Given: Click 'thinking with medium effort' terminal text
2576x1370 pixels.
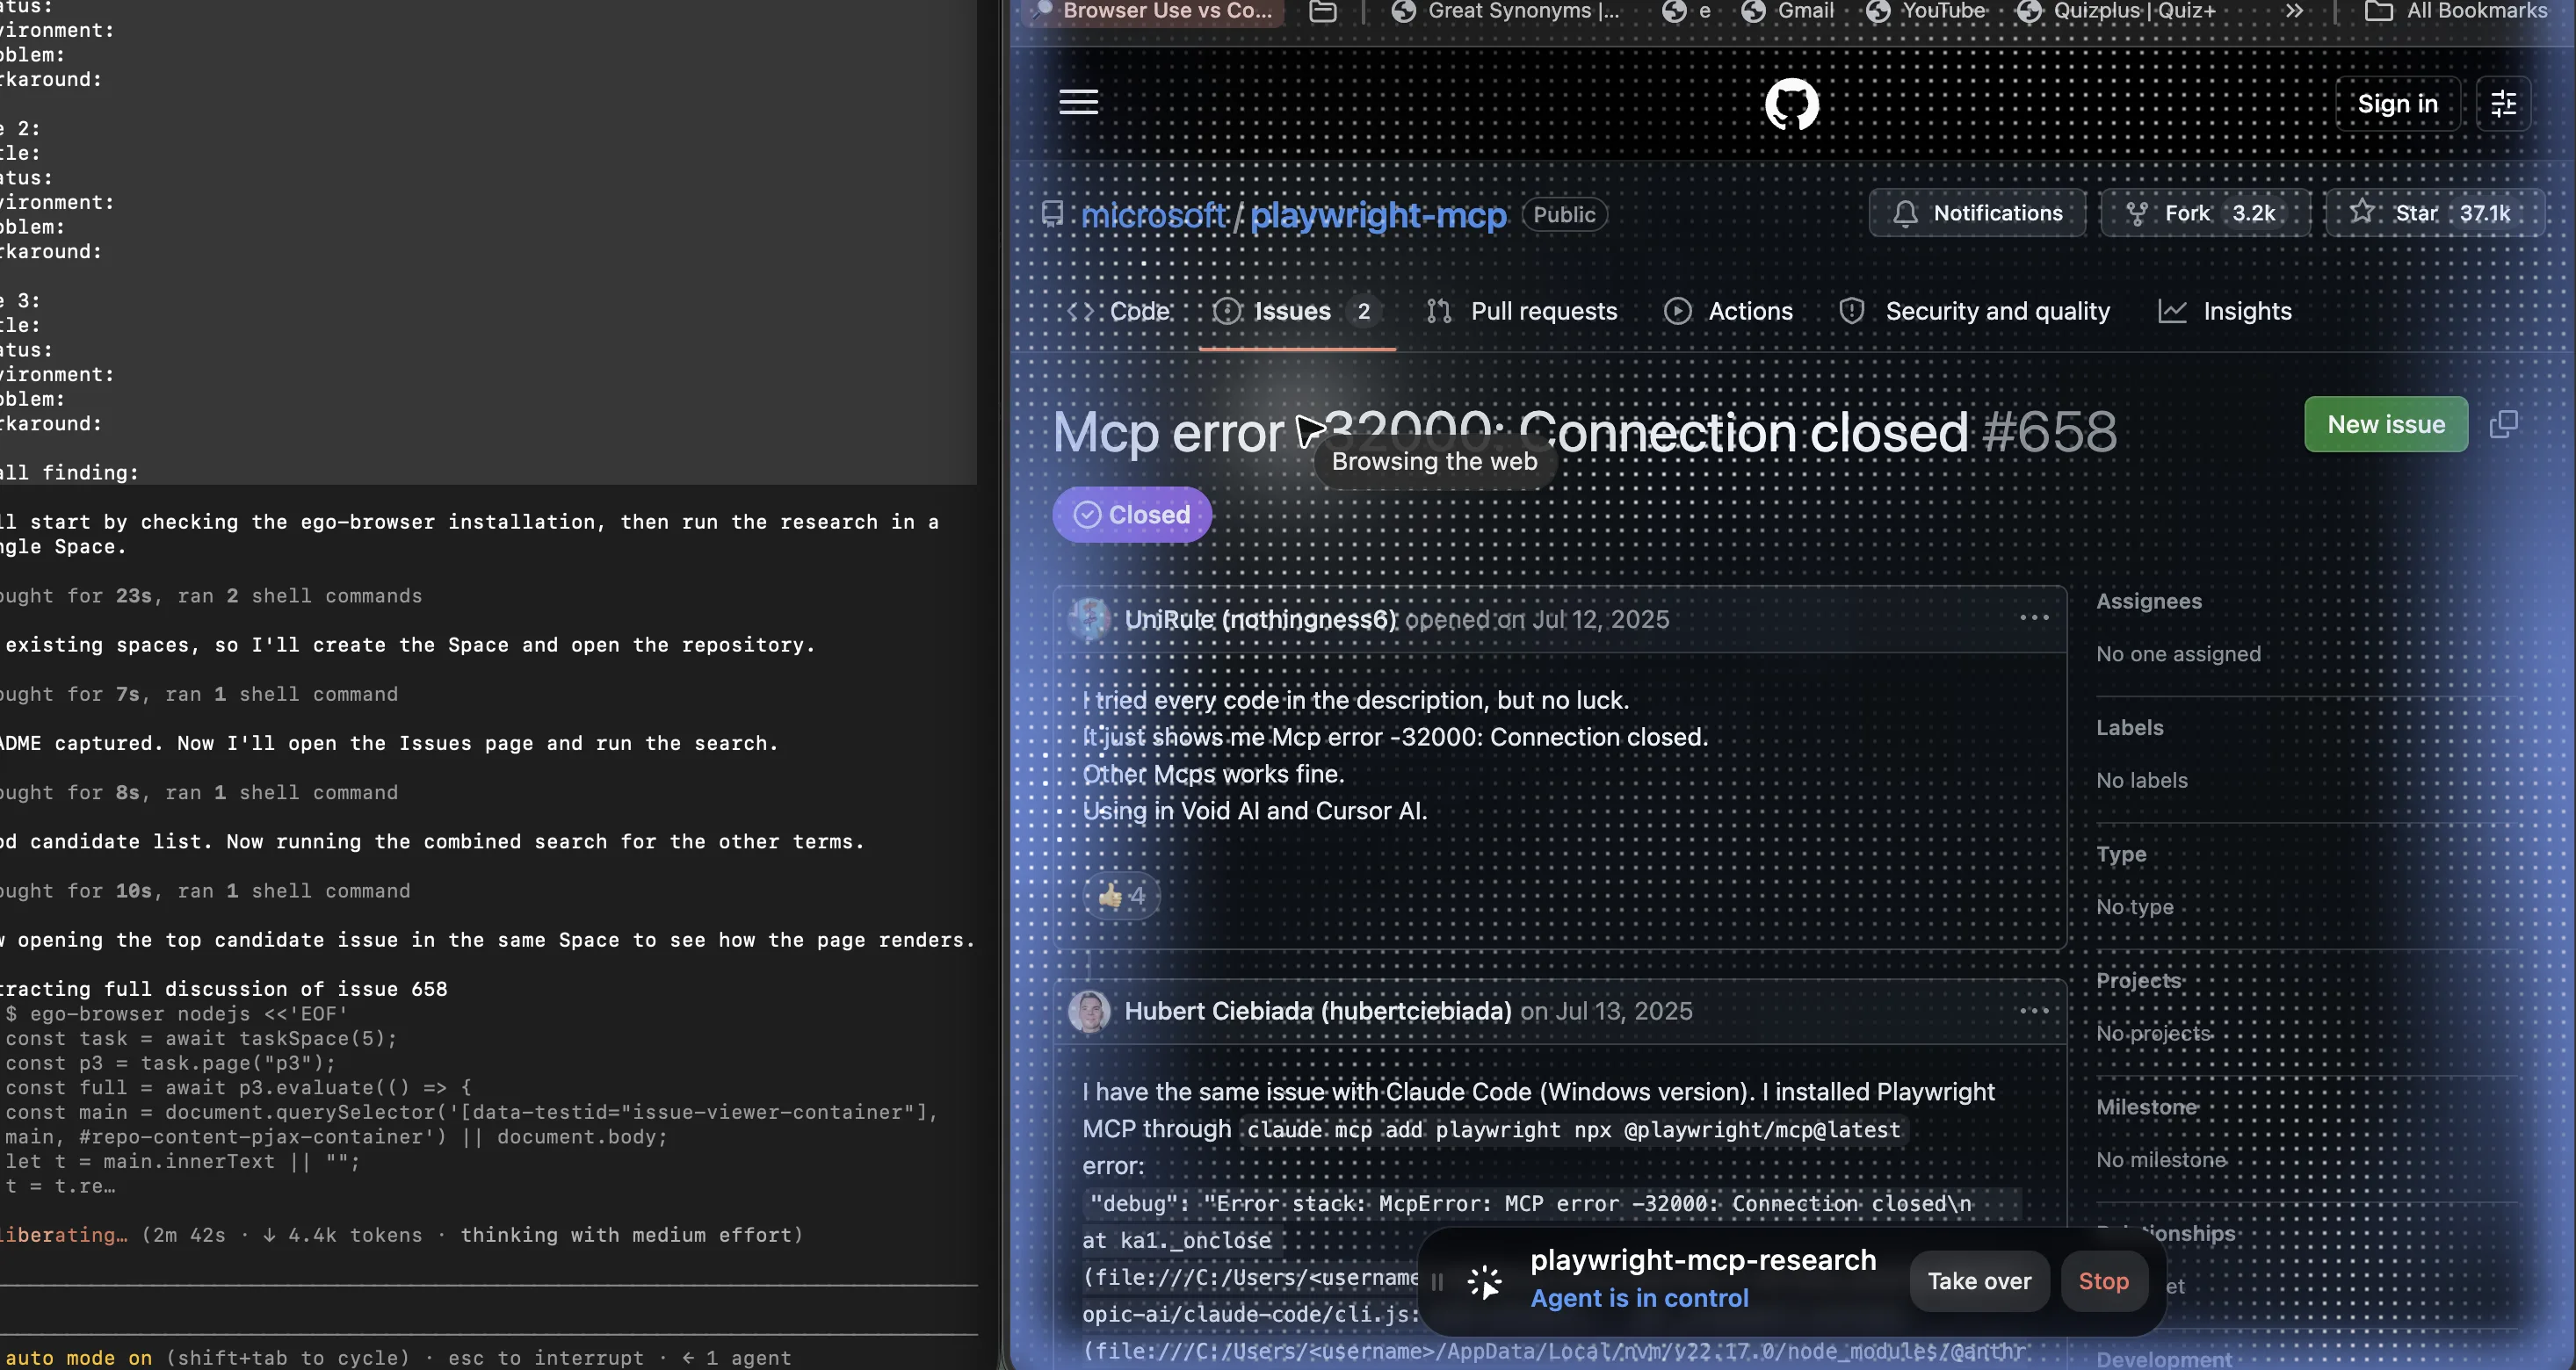Looking at the screenshot, I should coord(632,1235).
